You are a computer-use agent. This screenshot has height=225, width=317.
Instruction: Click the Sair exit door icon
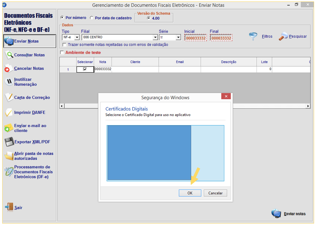(x=9, y=207)
